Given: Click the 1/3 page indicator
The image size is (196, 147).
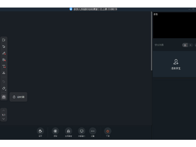Looking at the screenshot, I should click(4, 115).
